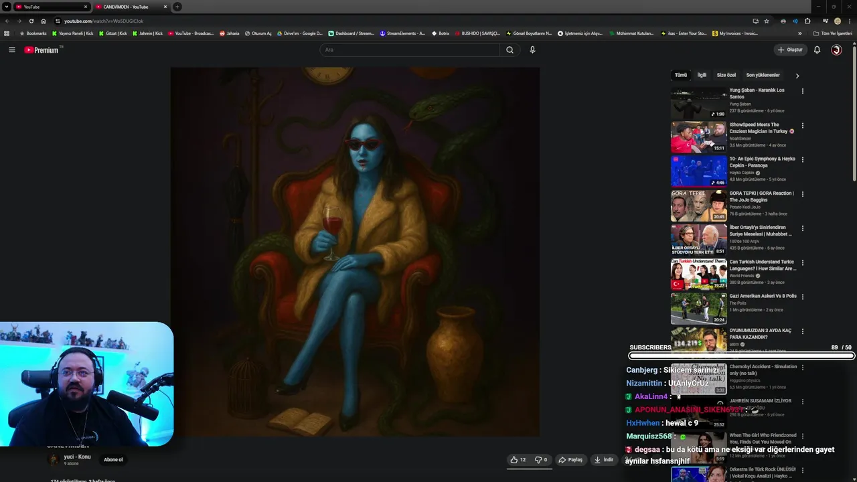Open the YouTube guide hamburger menu

[11, 50]
